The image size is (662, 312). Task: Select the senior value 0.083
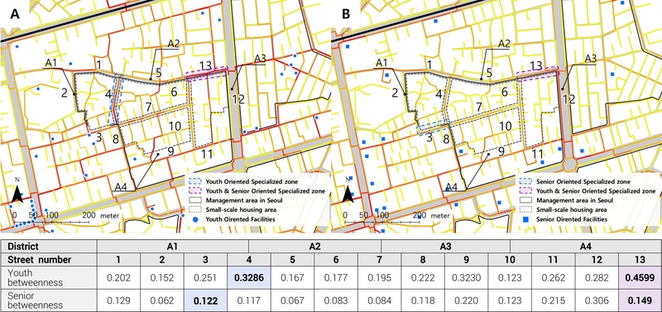(x=336, y=300)
